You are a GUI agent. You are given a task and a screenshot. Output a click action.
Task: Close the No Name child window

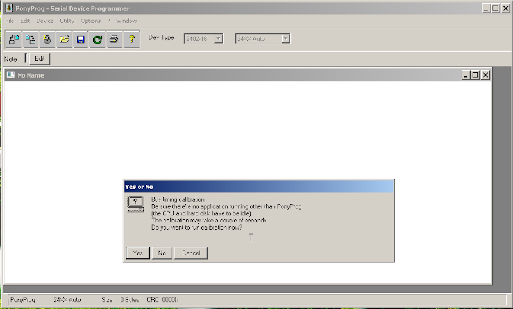click(x=485, y=75)
